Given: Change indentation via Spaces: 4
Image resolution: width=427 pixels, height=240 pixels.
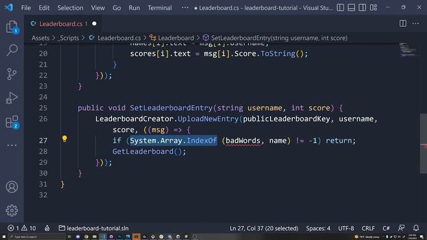Looking at the screenshot, I should point(318,228).
